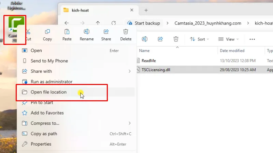Open the See more three-dots menu
Viewport: 273px width, 153px height.
click(x=252, y=39)
